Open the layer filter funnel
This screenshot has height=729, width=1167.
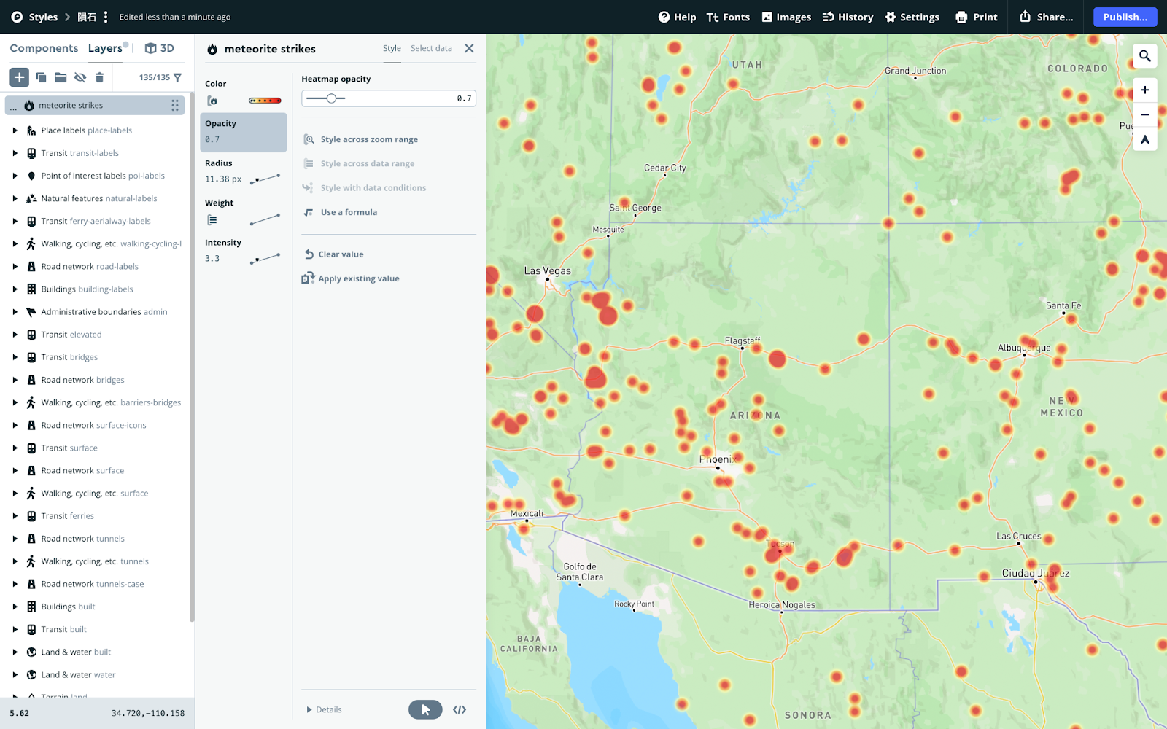[177, 77]
